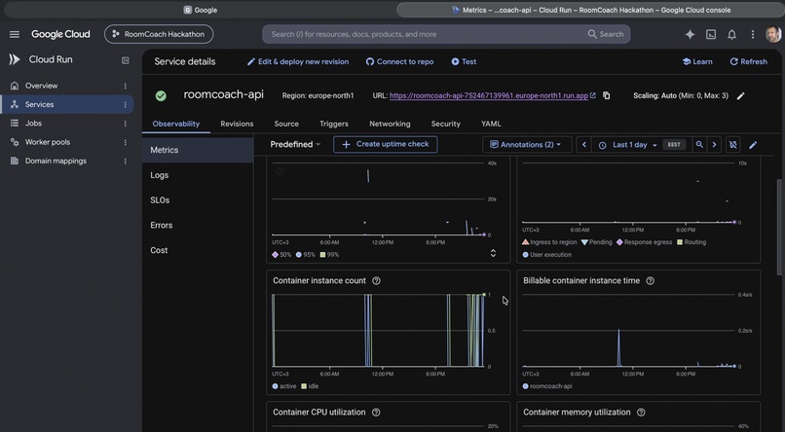Edit the scaling settings pencil icon

tap(741, 95)
